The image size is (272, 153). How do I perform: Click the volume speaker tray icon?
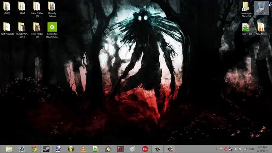click(x=235, y=149)
